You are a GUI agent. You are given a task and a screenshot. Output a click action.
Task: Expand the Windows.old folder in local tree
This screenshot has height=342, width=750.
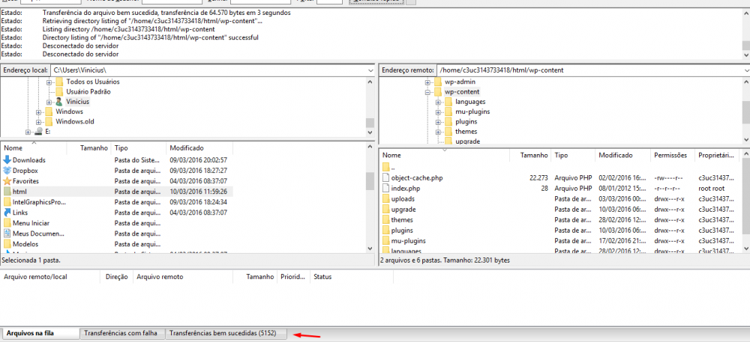pos(39,121)
